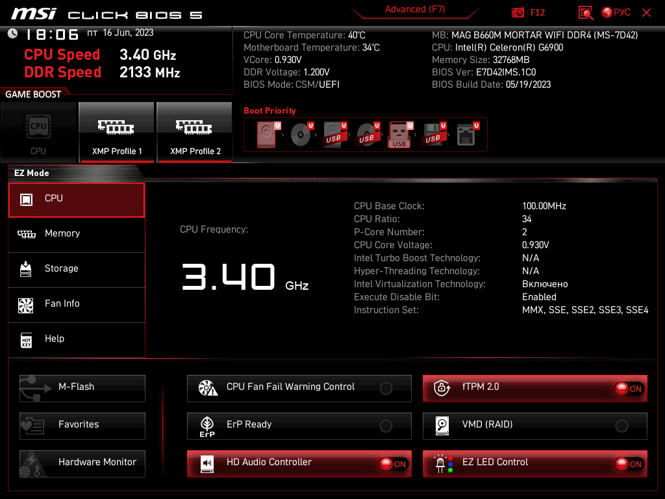Activate XMP Profile 1 memory button
Image resolution: width=665 pixels, height=499 pixels.
pos(117,133)
